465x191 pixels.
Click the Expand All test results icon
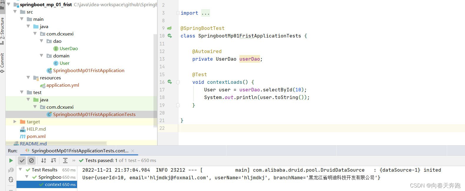pyautogui.click(x=65, y=161)
